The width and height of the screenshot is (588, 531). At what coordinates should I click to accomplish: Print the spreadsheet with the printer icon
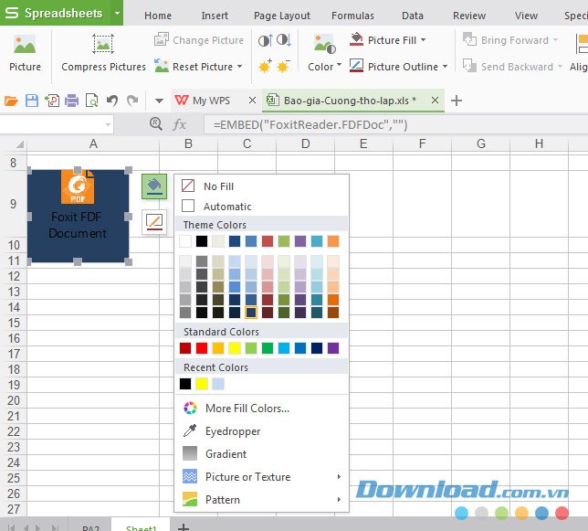click(x=71, y=101)
